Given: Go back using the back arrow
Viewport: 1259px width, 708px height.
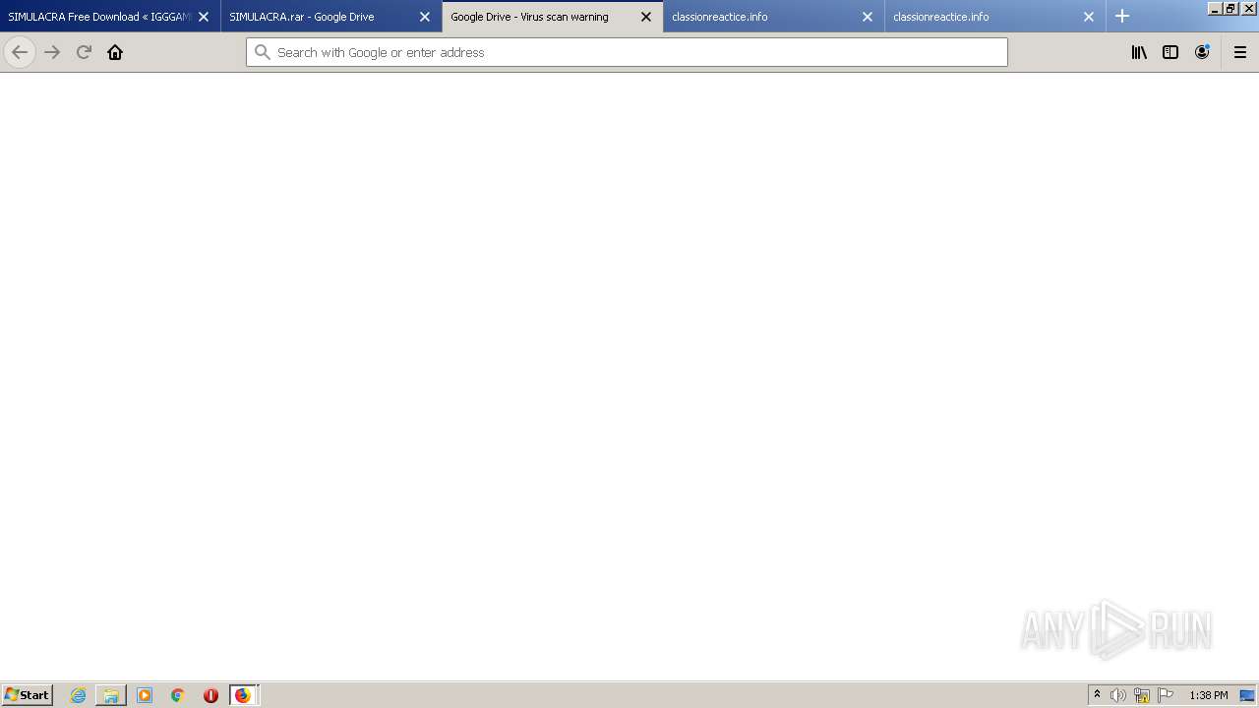Looking at the screenshot, I should [20, 52].
